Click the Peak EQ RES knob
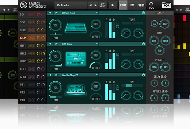Screen dimensions: 190x129 [165, 67]
